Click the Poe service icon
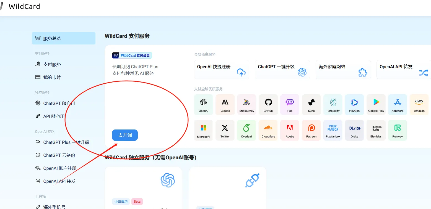The height and width of the screenshot is (209, 431). click(x=290, y=104)
